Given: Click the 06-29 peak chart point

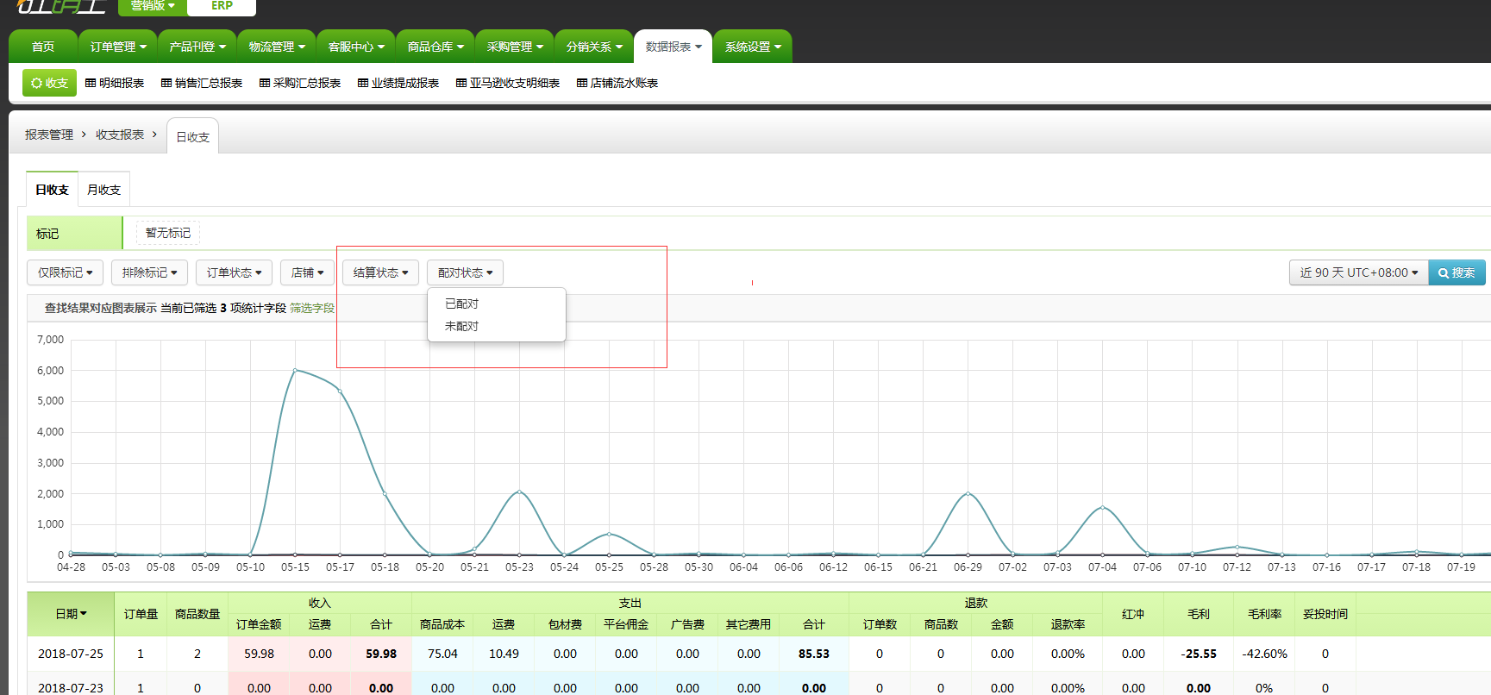Looking at the screenshot, I should click(x=968, y=493).
